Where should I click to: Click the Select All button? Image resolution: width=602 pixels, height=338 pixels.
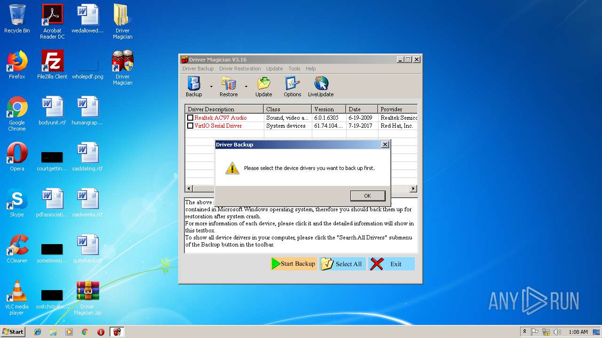coord(342,264)
